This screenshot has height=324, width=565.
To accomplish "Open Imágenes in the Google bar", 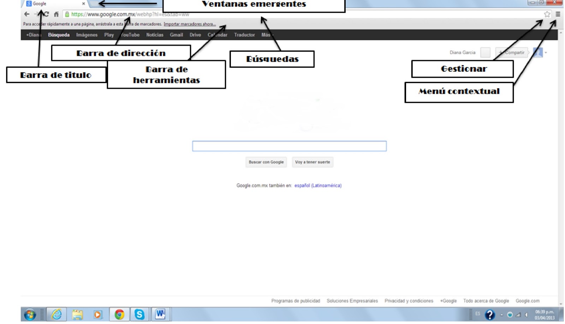I will tap(87, 35).
